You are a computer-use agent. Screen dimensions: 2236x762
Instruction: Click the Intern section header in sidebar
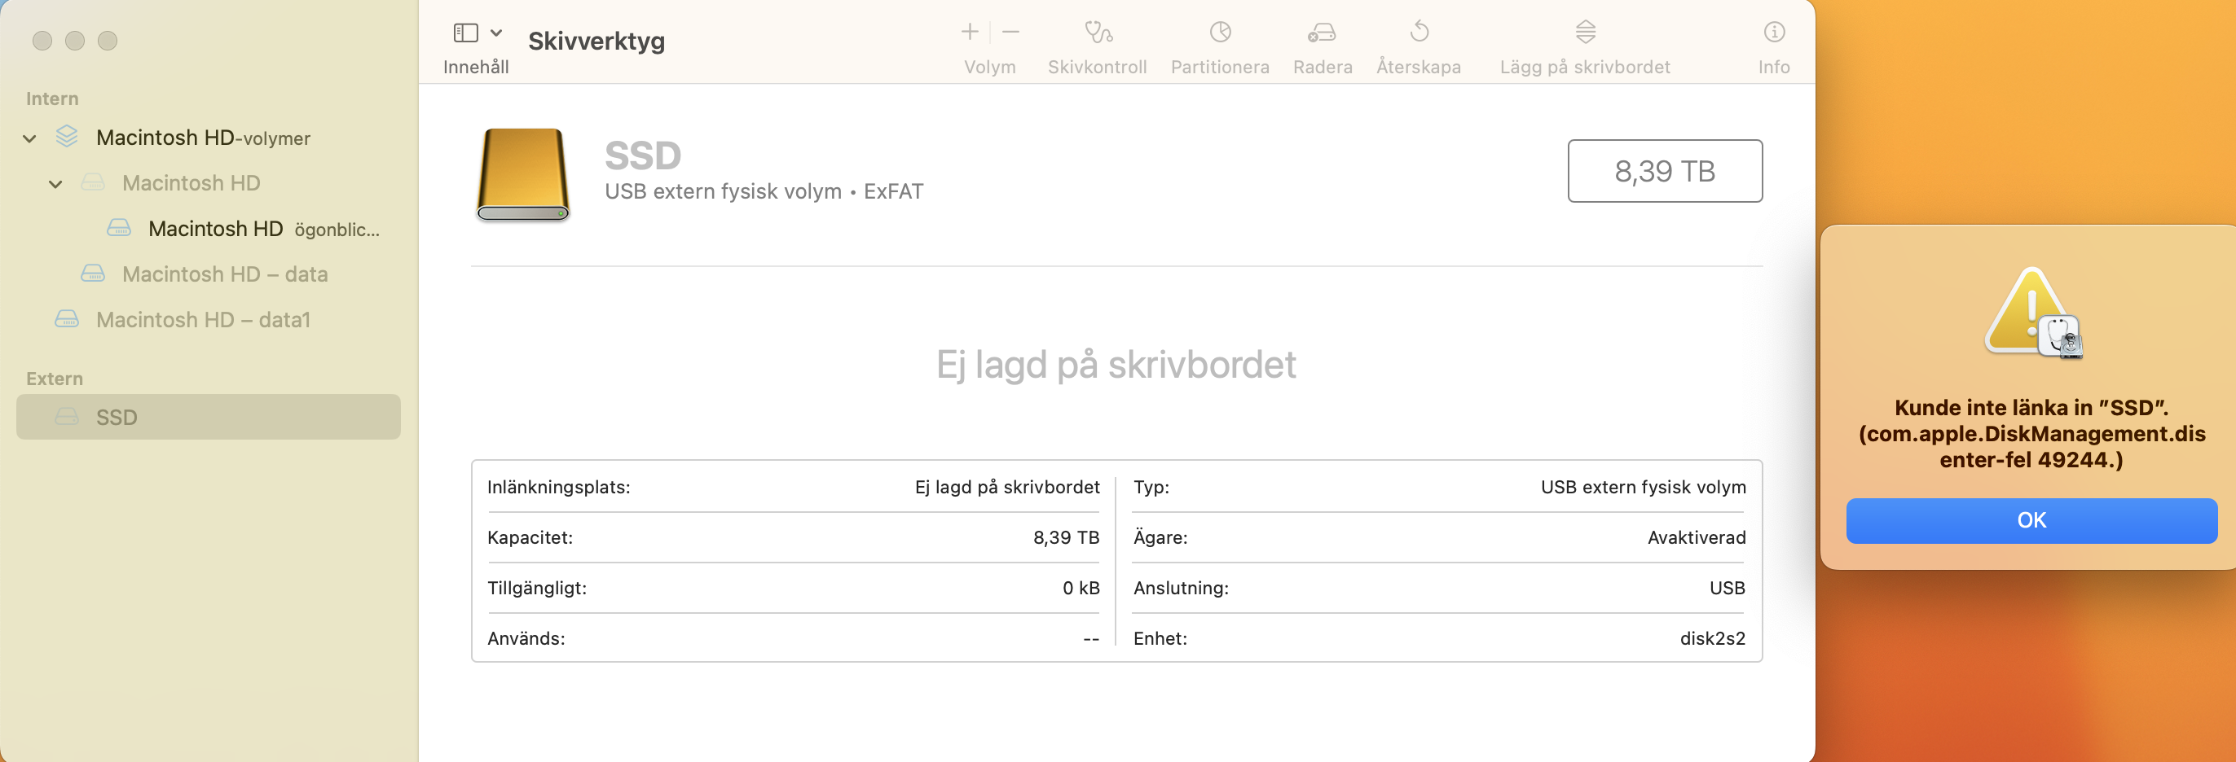point(52,99)
